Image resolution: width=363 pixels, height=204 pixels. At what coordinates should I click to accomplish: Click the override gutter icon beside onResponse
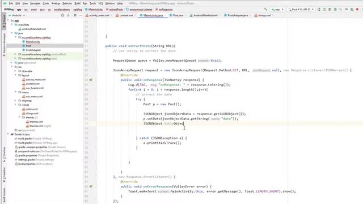(91, 80)
